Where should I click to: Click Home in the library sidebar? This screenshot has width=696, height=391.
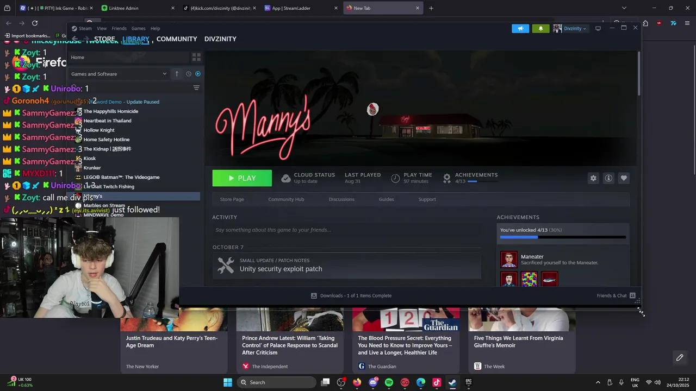pos(78,57)
